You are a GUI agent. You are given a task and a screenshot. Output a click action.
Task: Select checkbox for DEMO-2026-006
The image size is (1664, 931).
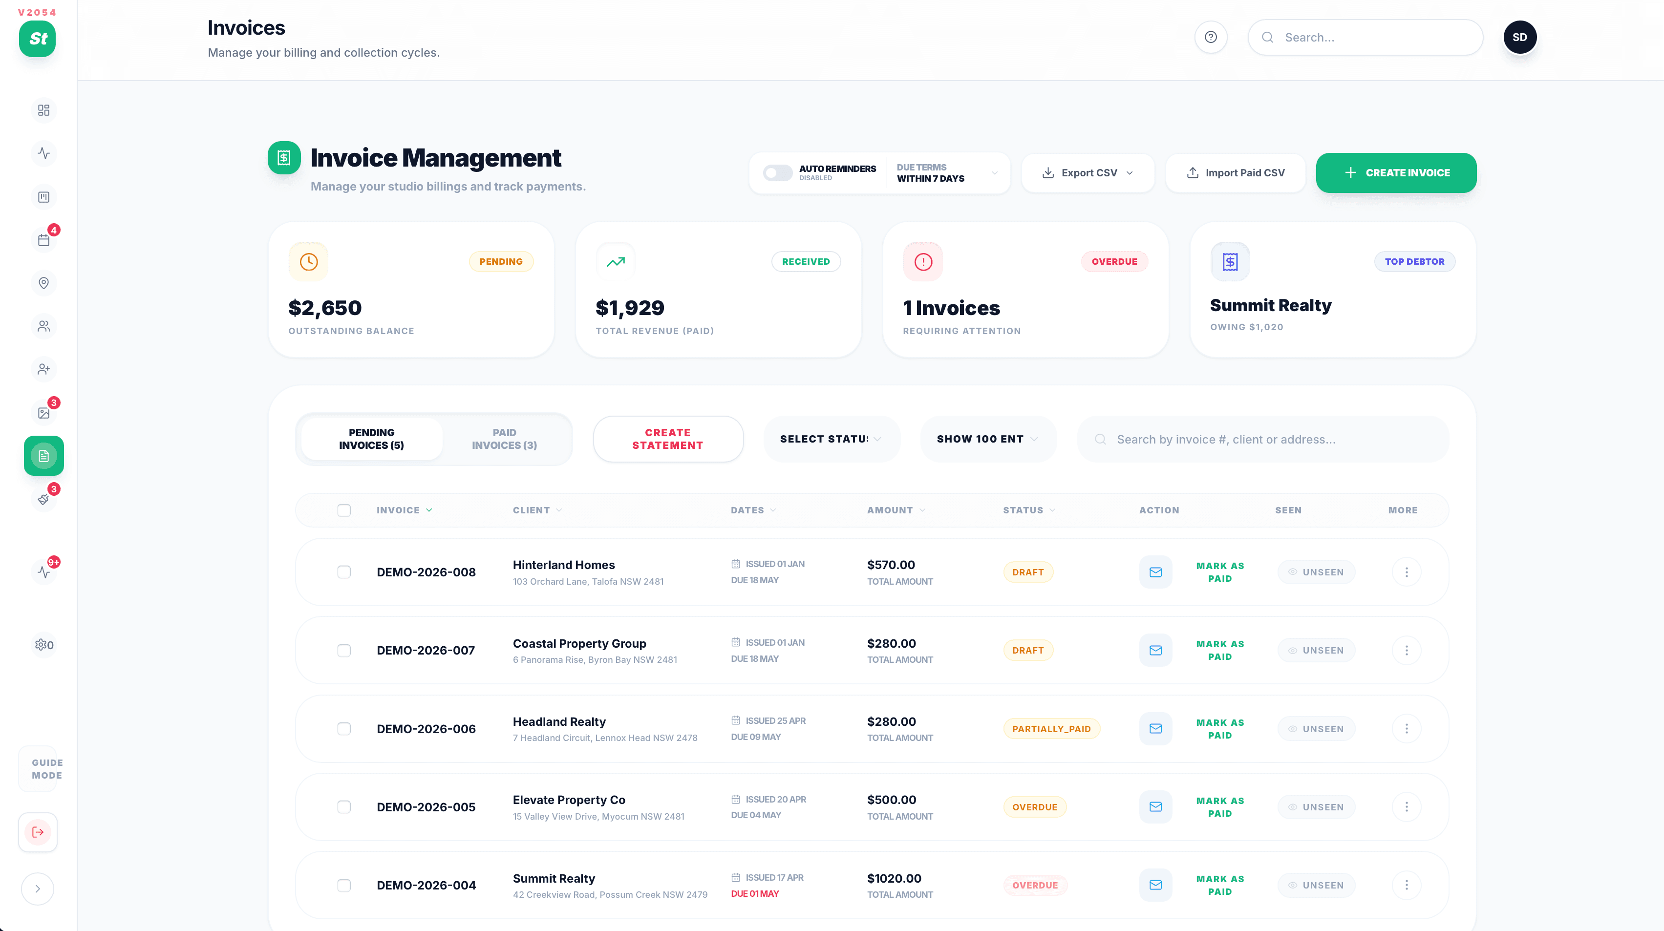(x=343, y=728)
